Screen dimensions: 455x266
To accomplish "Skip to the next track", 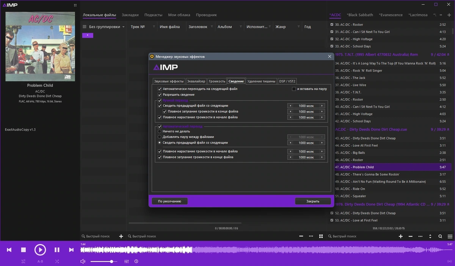I will pos(71,250).
